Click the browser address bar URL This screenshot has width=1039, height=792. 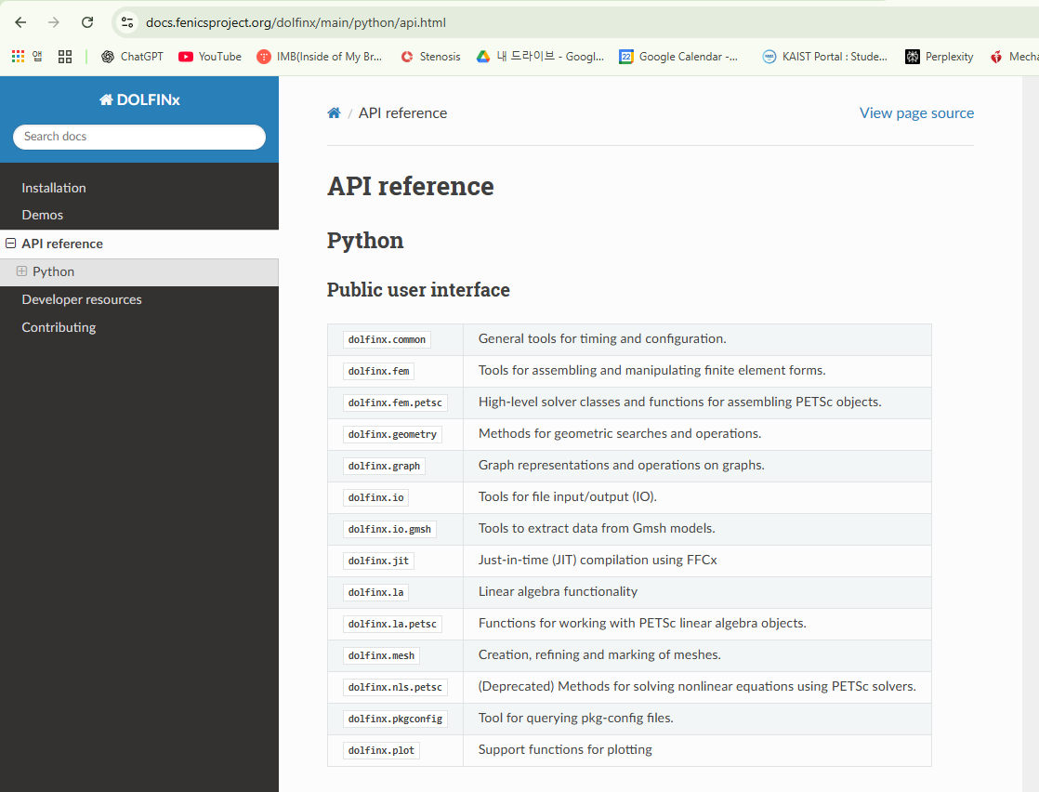coord(296,22)
